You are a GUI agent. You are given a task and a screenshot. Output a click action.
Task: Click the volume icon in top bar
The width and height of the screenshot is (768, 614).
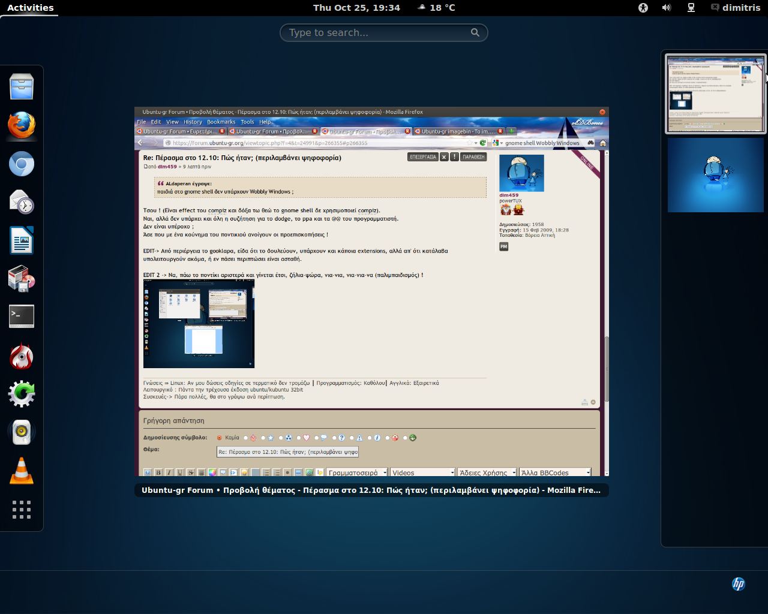[667, 8]
